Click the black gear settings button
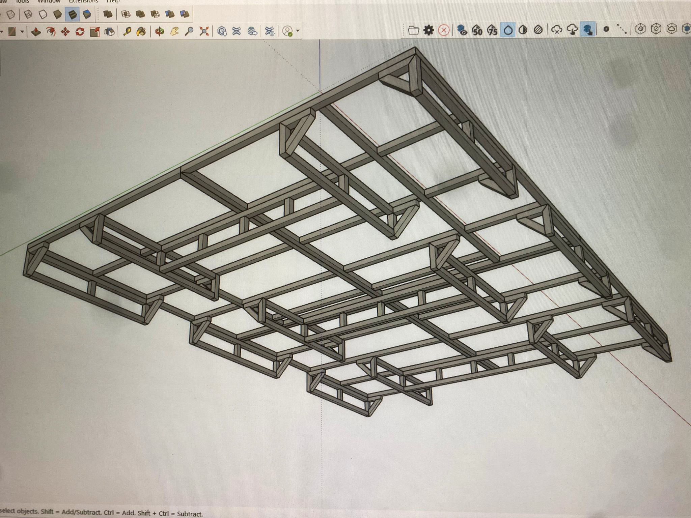This screenshot has height=518, width=691. [429, 30]
